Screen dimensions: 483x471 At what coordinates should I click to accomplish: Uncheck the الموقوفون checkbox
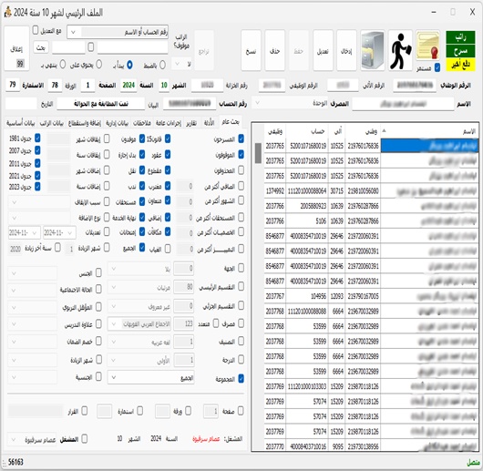coord(241,154)
